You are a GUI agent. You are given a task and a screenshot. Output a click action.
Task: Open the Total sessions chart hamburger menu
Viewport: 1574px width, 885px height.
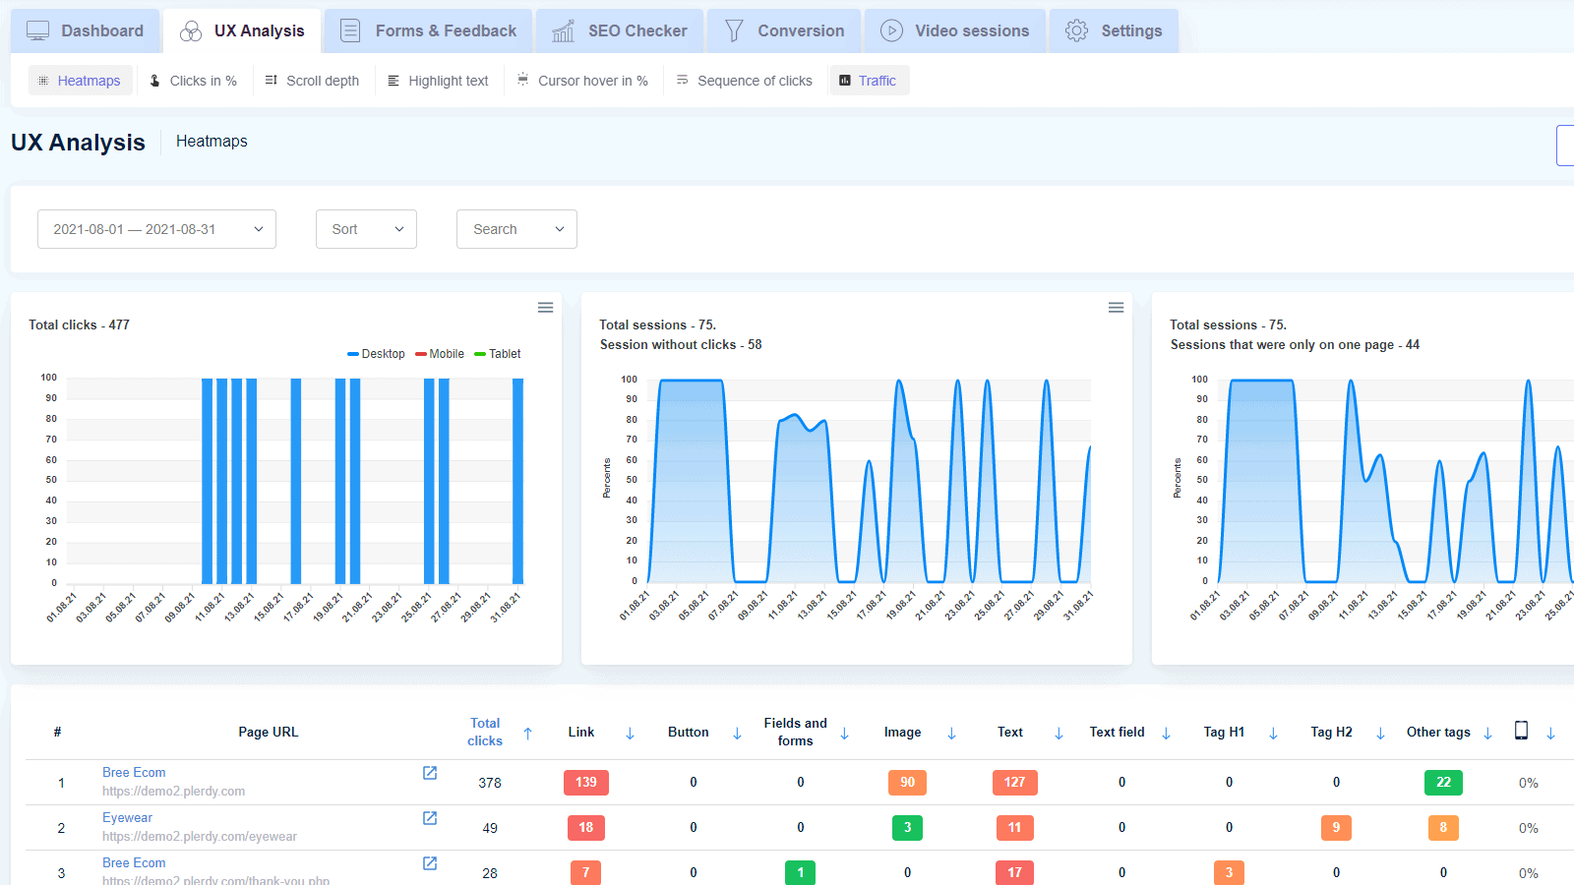pyautogui.click(x=1116, y=307)
